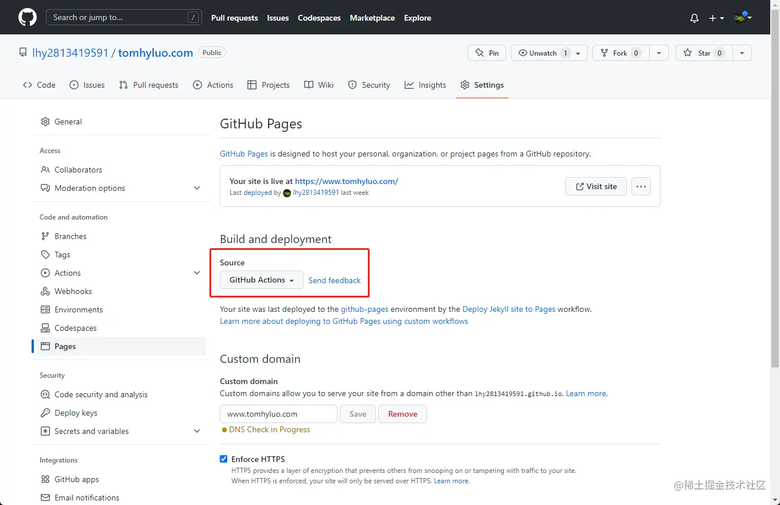The height and width of the screenshot is (505, 780).
Task: Expand the Star lists caret
Action: [742, 53]
